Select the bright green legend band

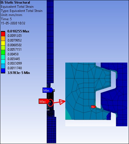pyautogui.click(x=3, y=52)
